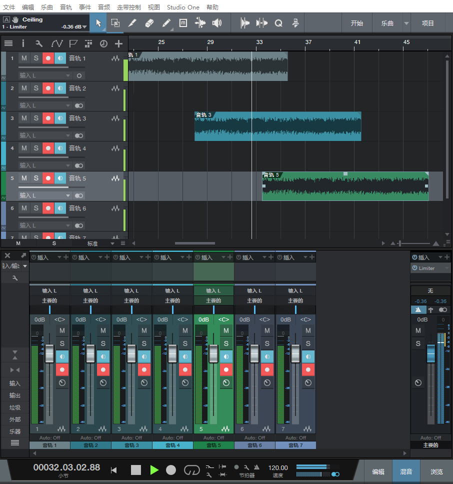Open the Studio One menu
The width and height of the screenshot is (453, 484).
click(x=183, y=7)
